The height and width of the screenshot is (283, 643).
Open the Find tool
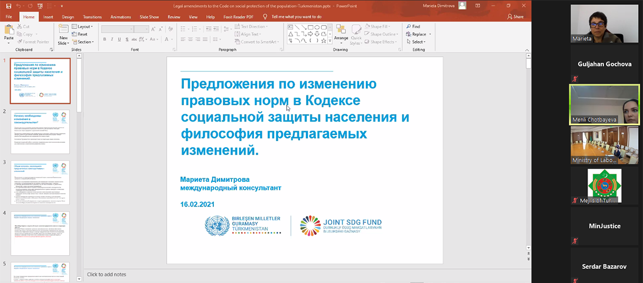pyautogui.click(x=413, y=26)
